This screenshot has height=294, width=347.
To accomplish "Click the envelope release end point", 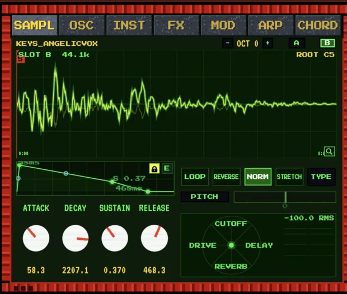I will [x=148, y=192].
